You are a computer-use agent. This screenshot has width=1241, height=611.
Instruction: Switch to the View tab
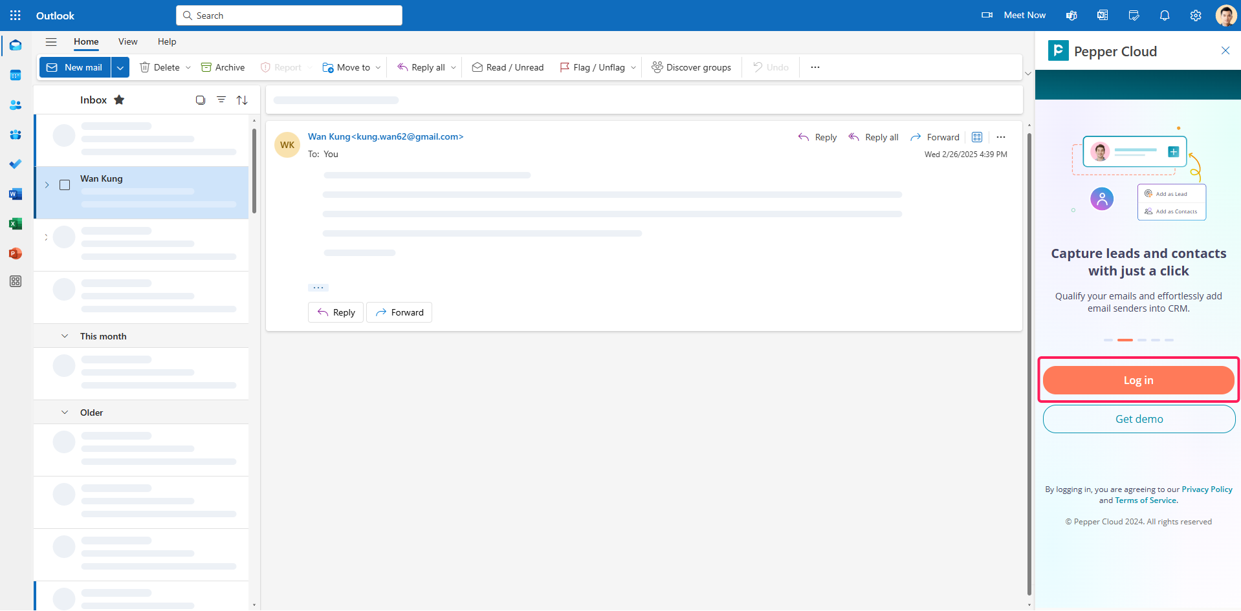(127, 41)
